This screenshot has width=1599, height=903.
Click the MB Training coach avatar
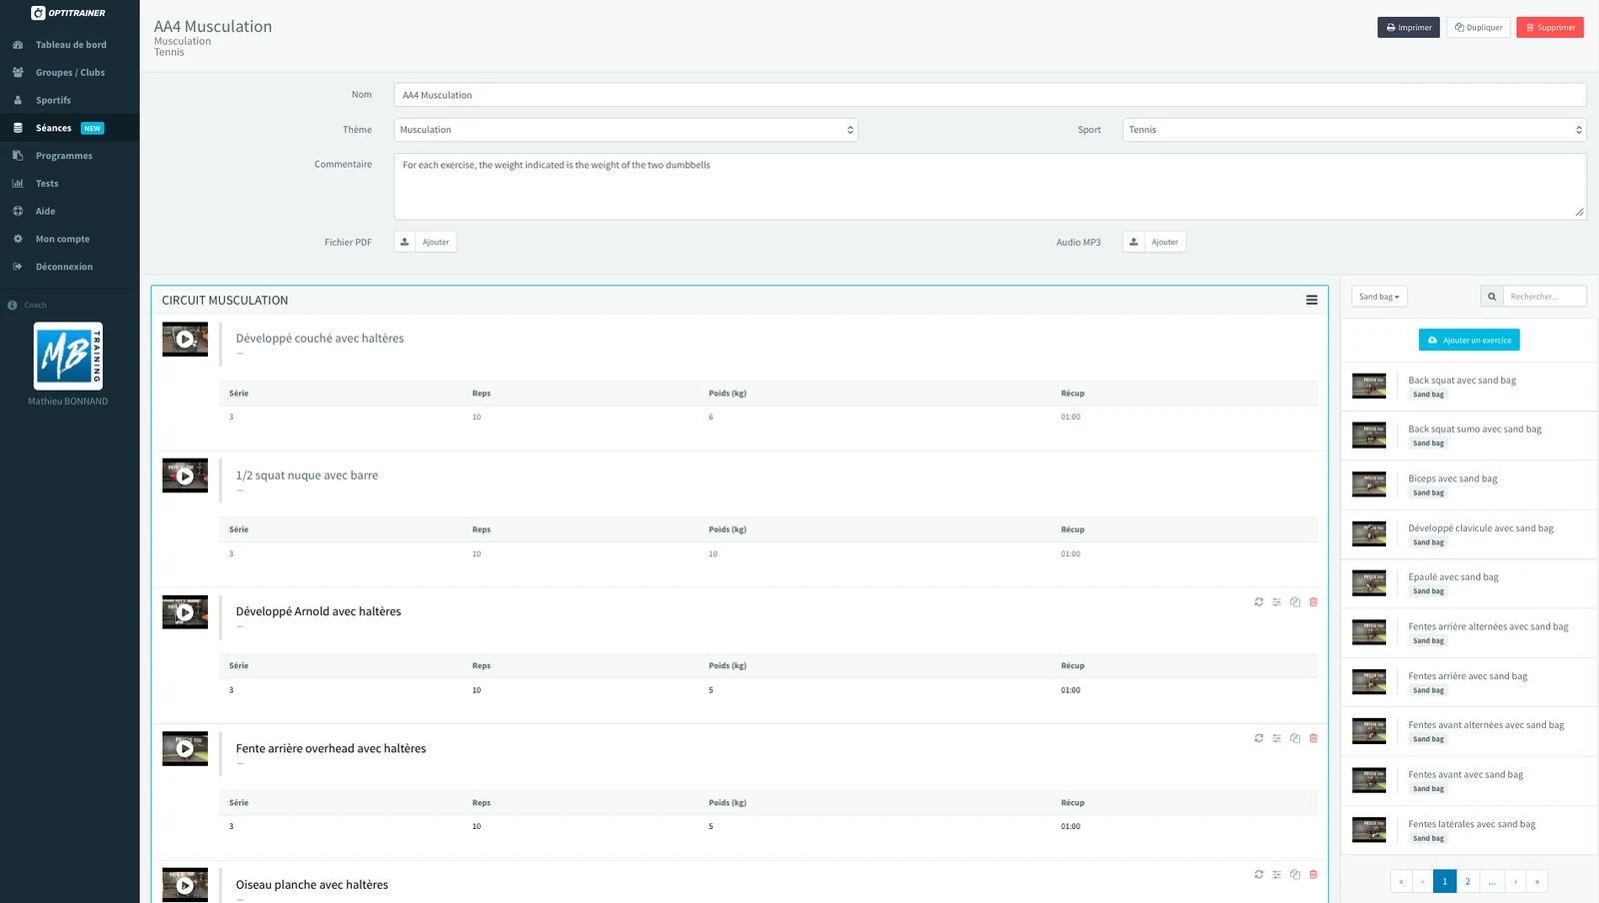coord(68,357)
